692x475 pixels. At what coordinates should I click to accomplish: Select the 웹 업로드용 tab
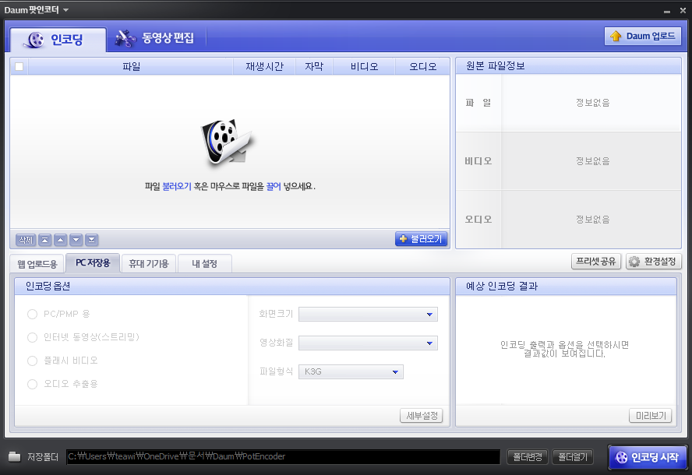click(x=37, y=264)
